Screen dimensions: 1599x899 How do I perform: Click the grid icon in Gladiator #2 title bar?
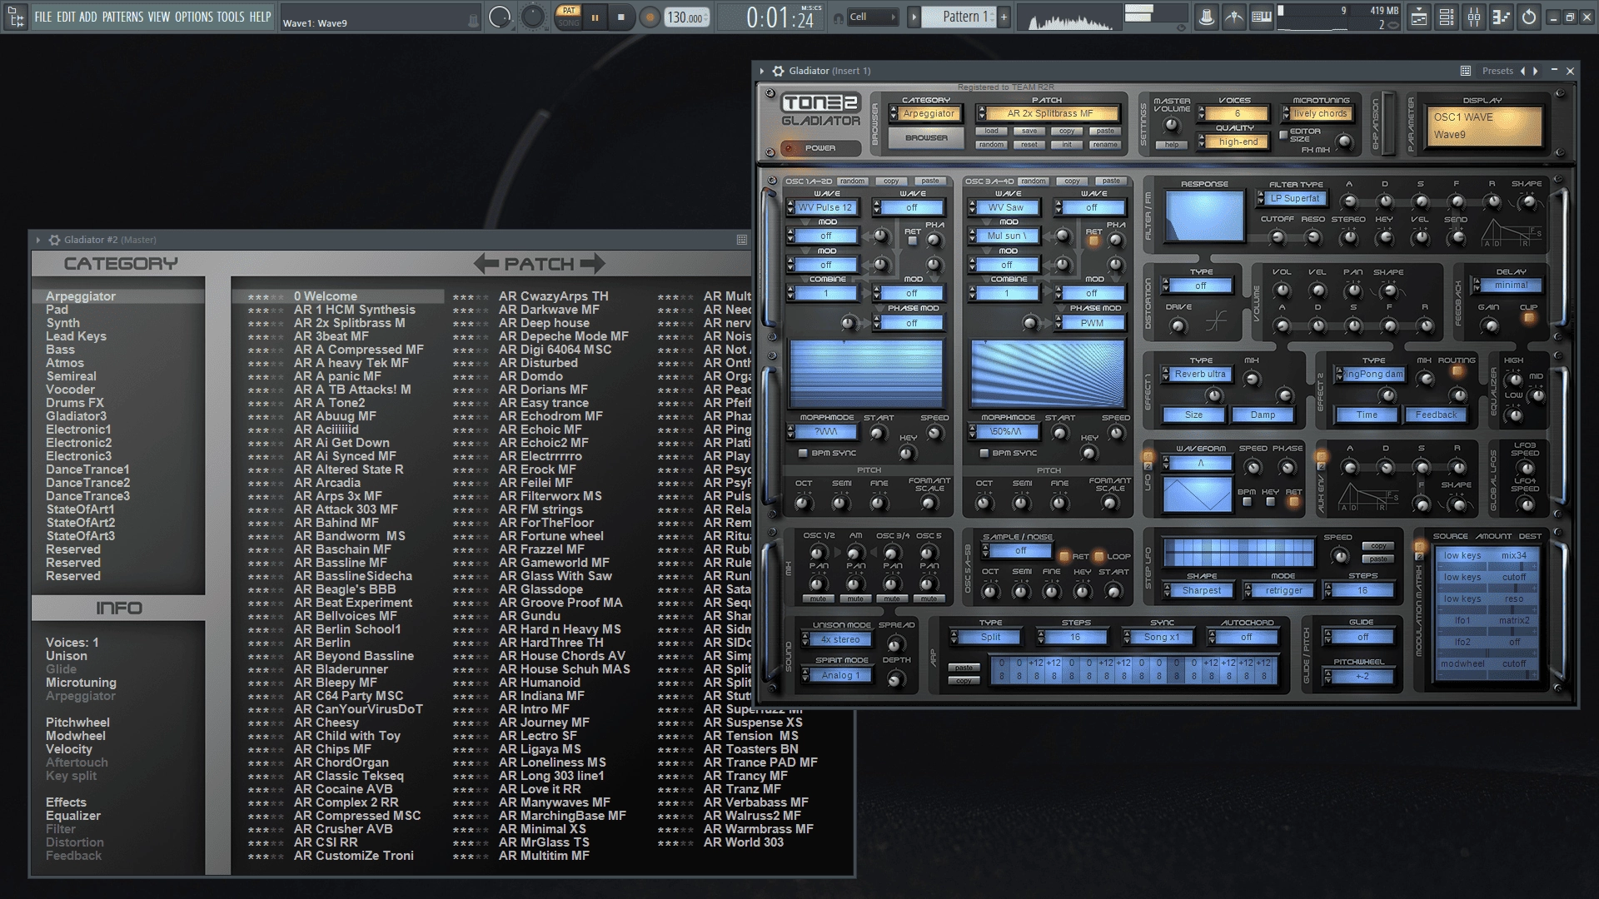741,240
